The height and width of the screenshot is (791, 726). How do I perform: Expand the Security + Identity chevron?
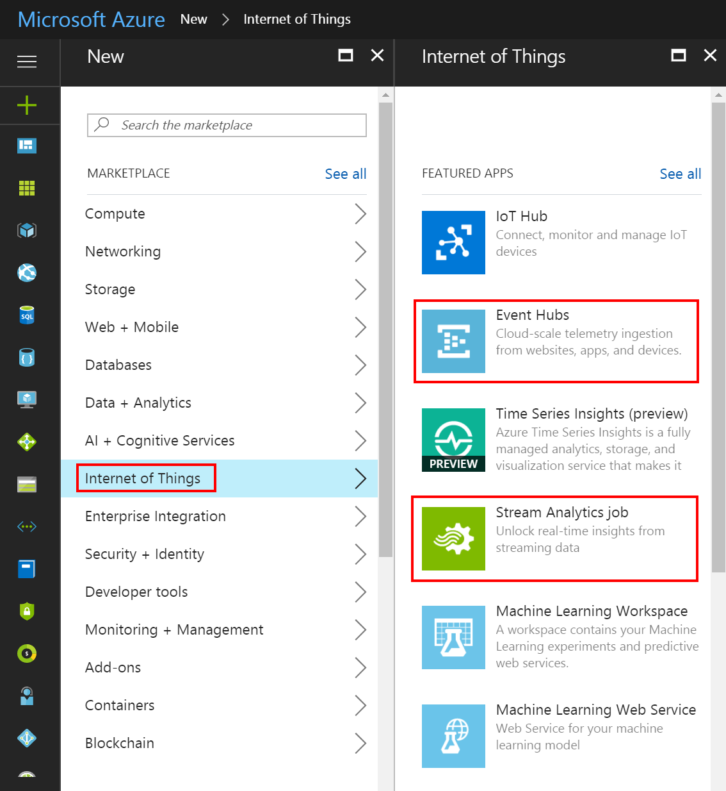pos(360,554)
